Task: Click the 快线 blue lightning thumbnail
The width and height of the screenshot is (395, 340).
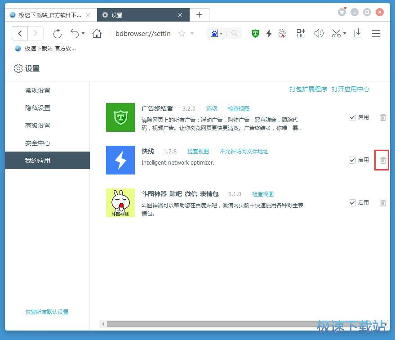Action: pyautogui.click(x=120, y=160)
